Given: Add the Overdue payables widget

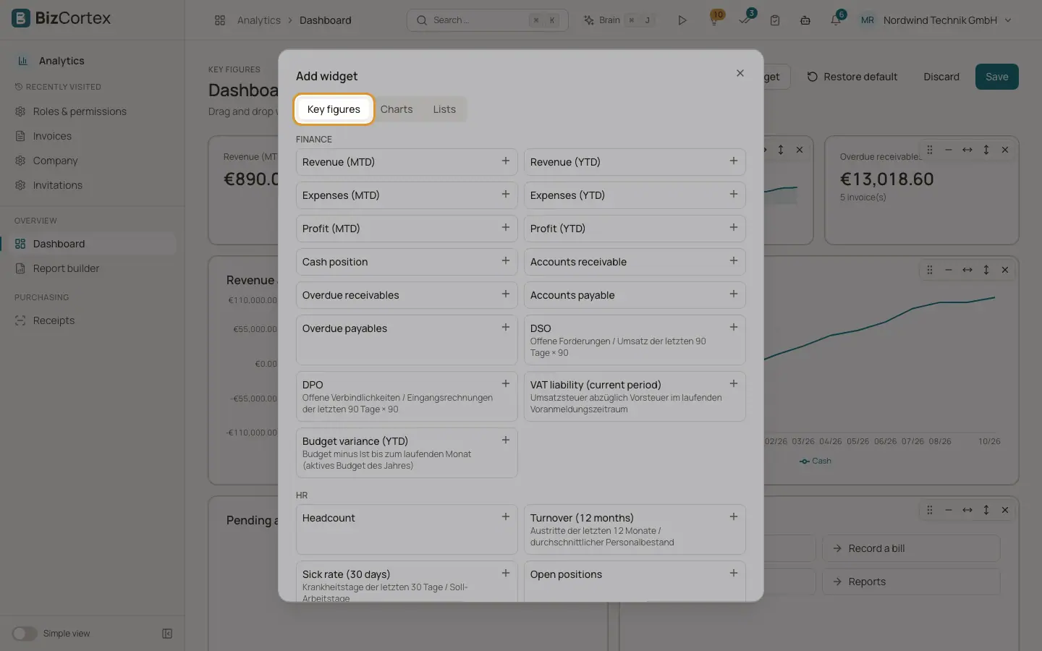Looking at the screenshot, I should pos(407,340).
